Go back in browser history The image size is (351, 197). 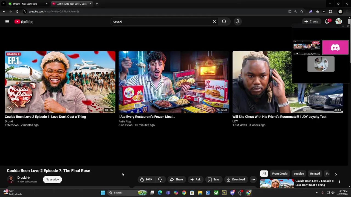(x=4, y=11)
